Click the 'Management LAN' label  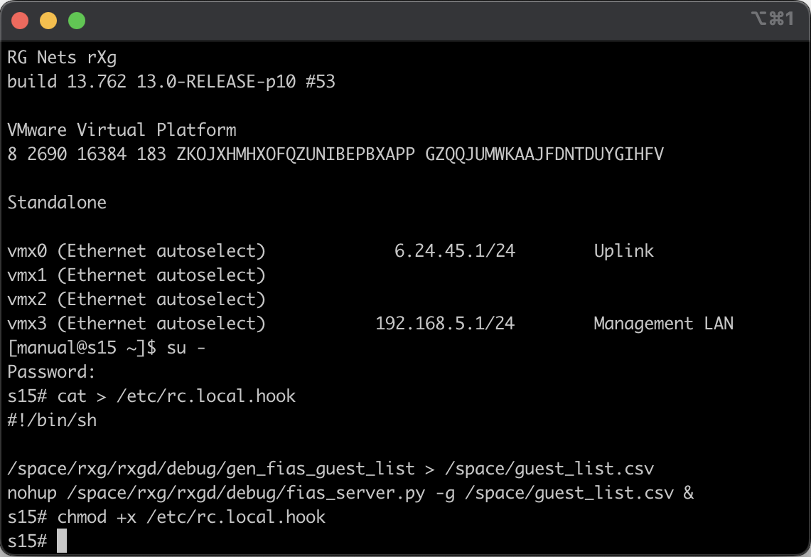point(664,324)
